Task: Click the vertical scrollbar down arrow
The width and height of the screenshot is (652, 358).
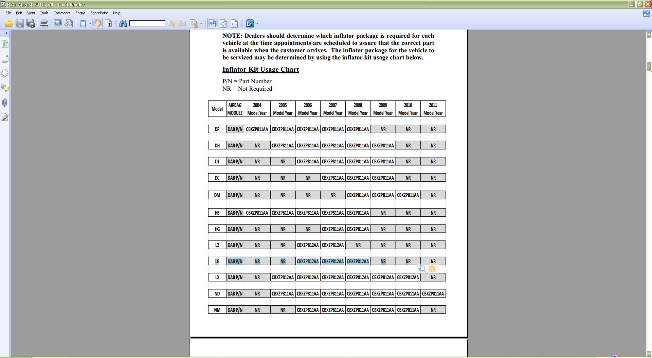Action: [649, 354]
